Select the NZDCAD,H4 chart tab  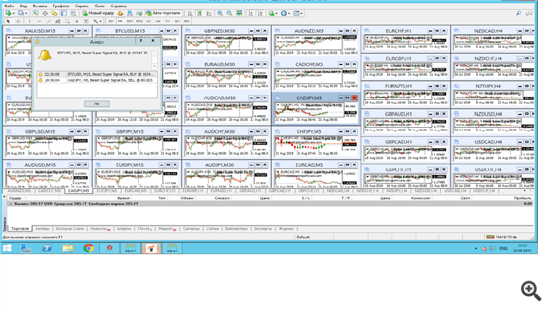point(338,191)
